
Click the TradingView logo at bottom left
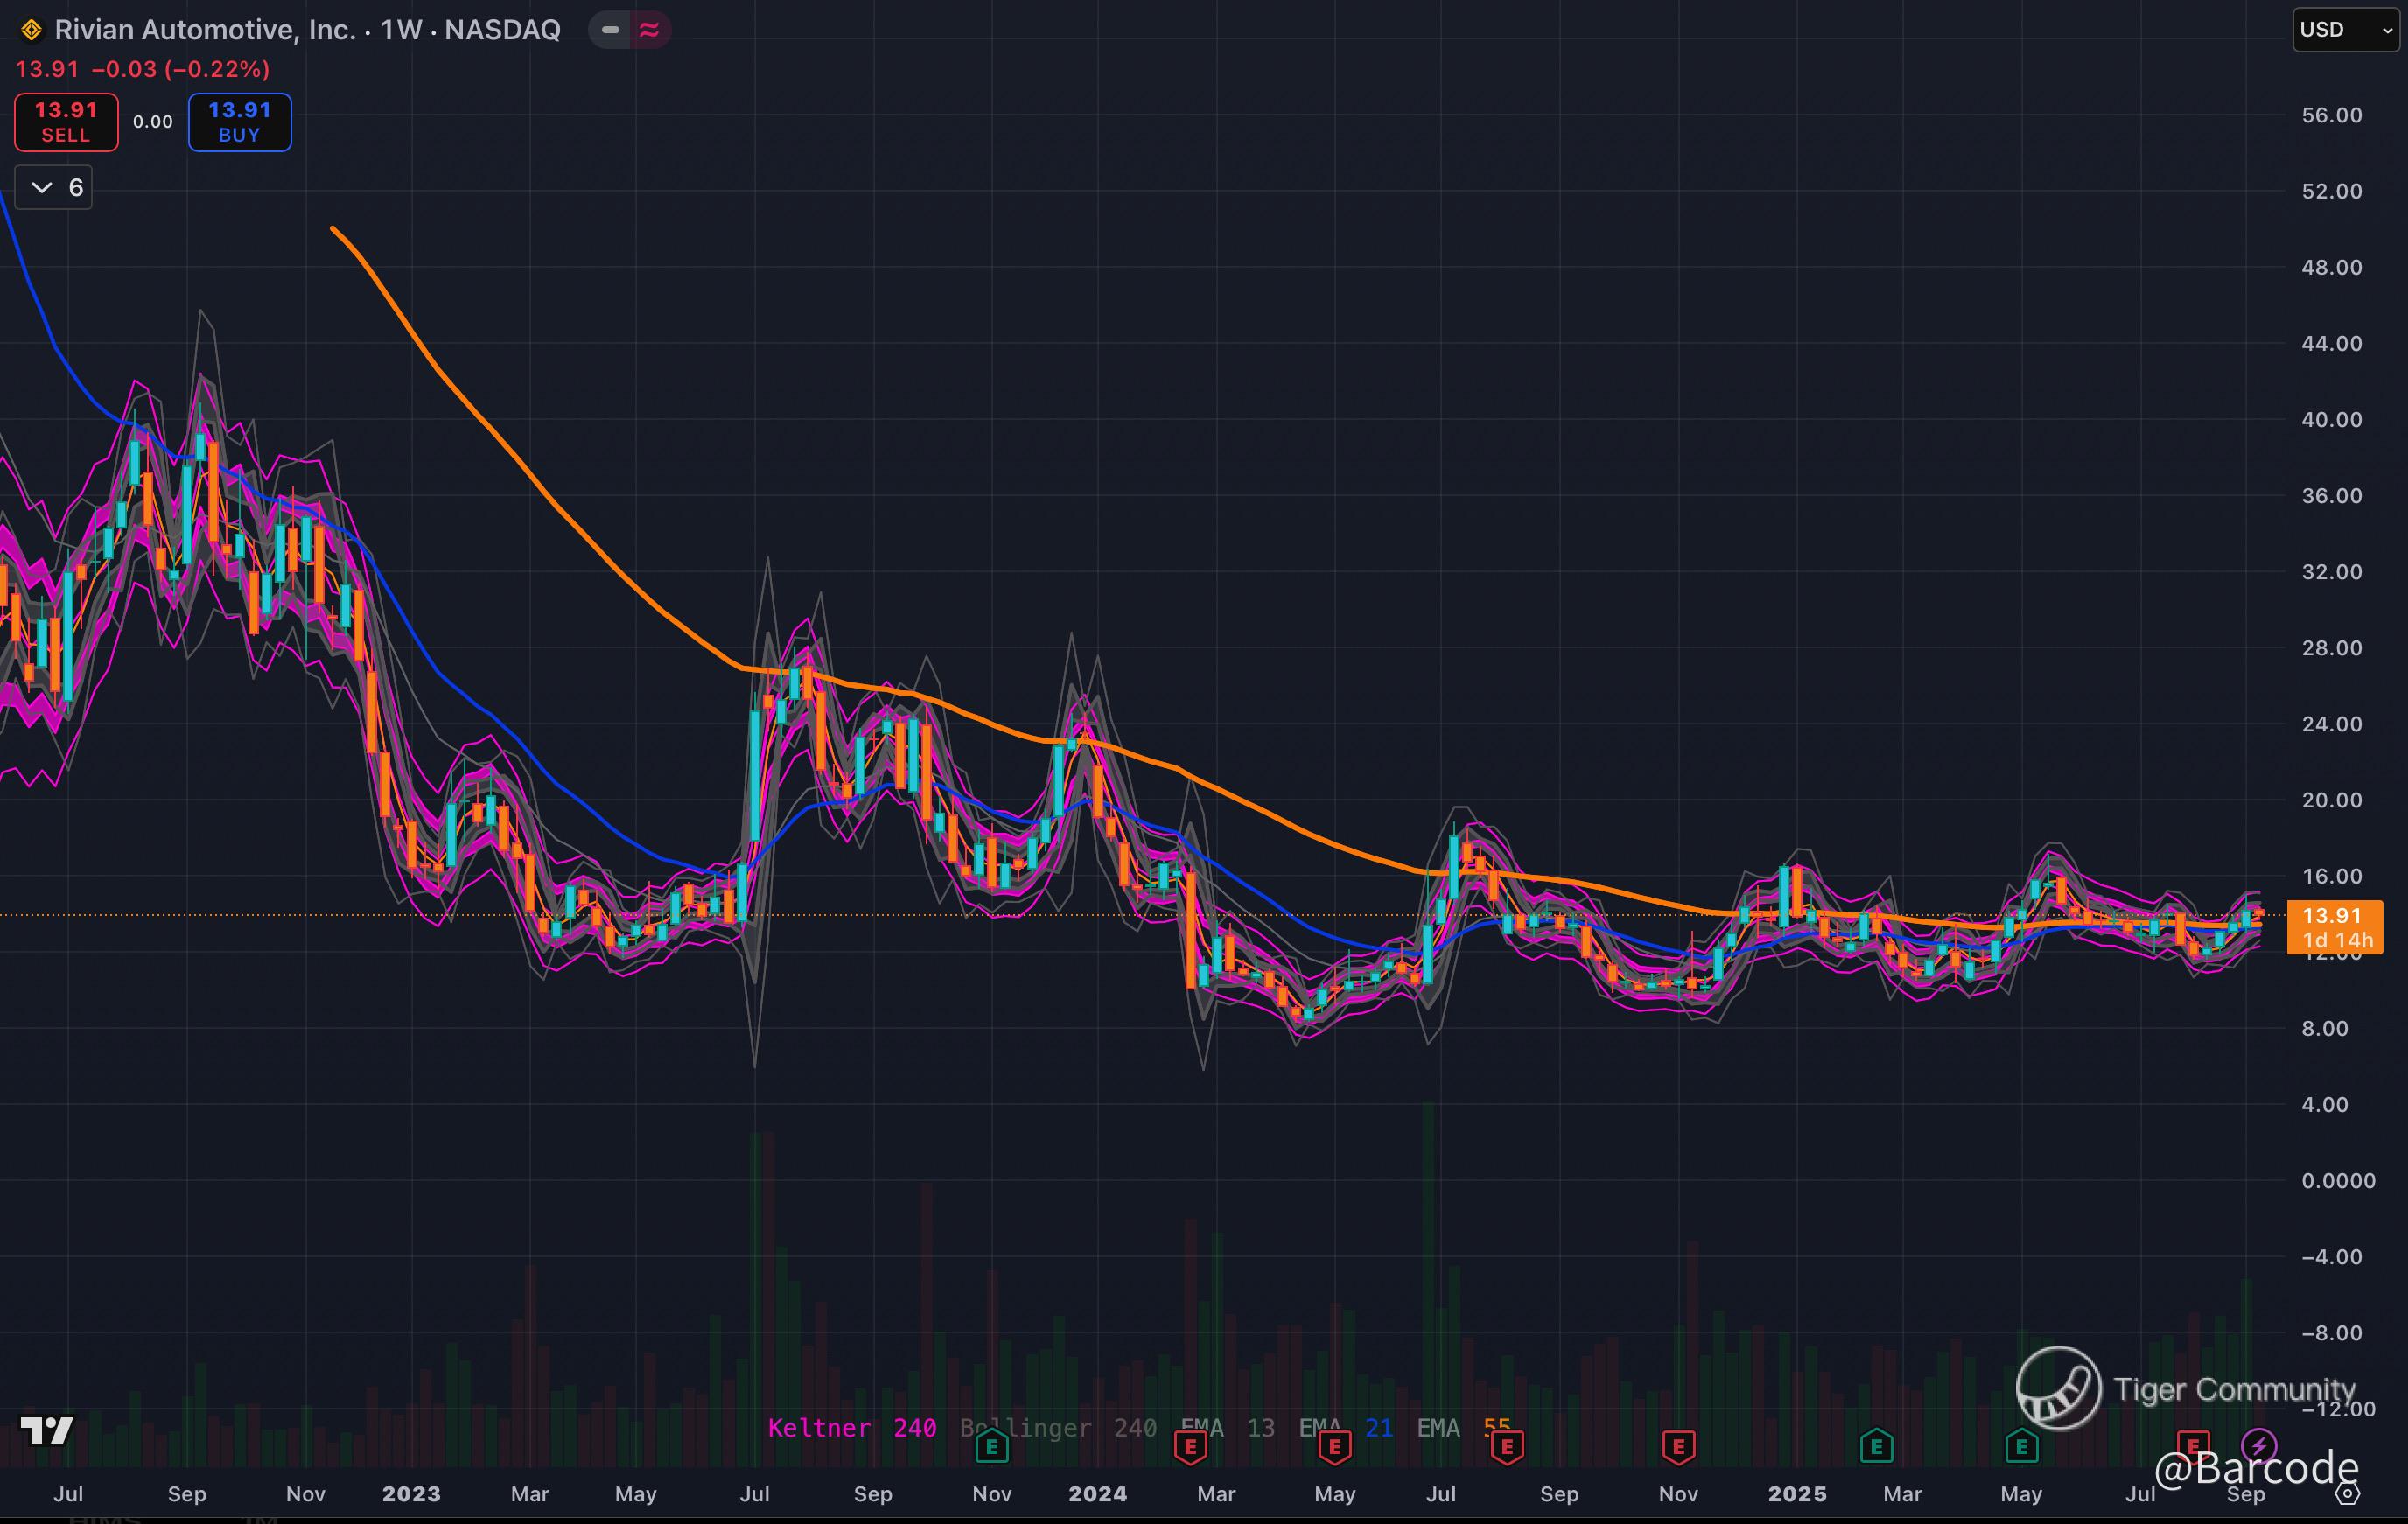[46, 1430]
